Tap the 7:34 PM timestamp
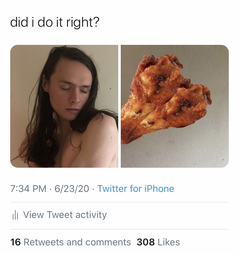The width and height of the screenshot is (239, 253). (x=28, y=189)
